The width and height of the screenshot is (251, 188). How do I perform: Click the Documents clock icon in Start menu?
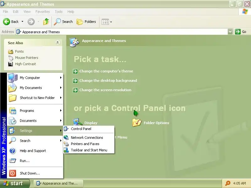13,121
